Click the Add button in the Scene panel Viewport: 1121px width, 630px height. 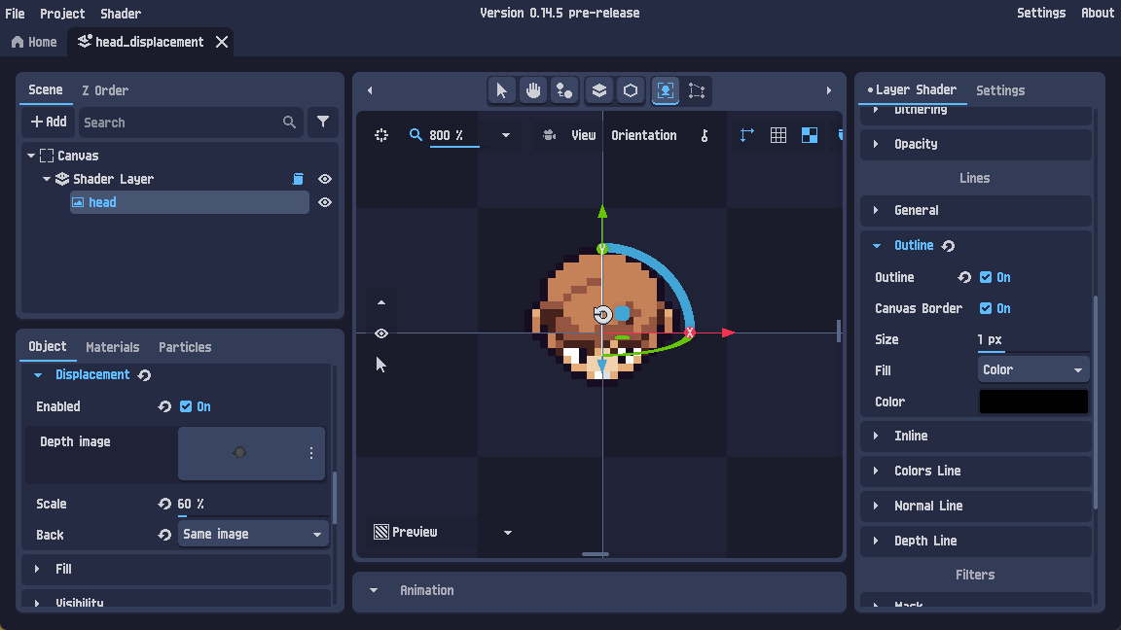[x=48, y=122]
